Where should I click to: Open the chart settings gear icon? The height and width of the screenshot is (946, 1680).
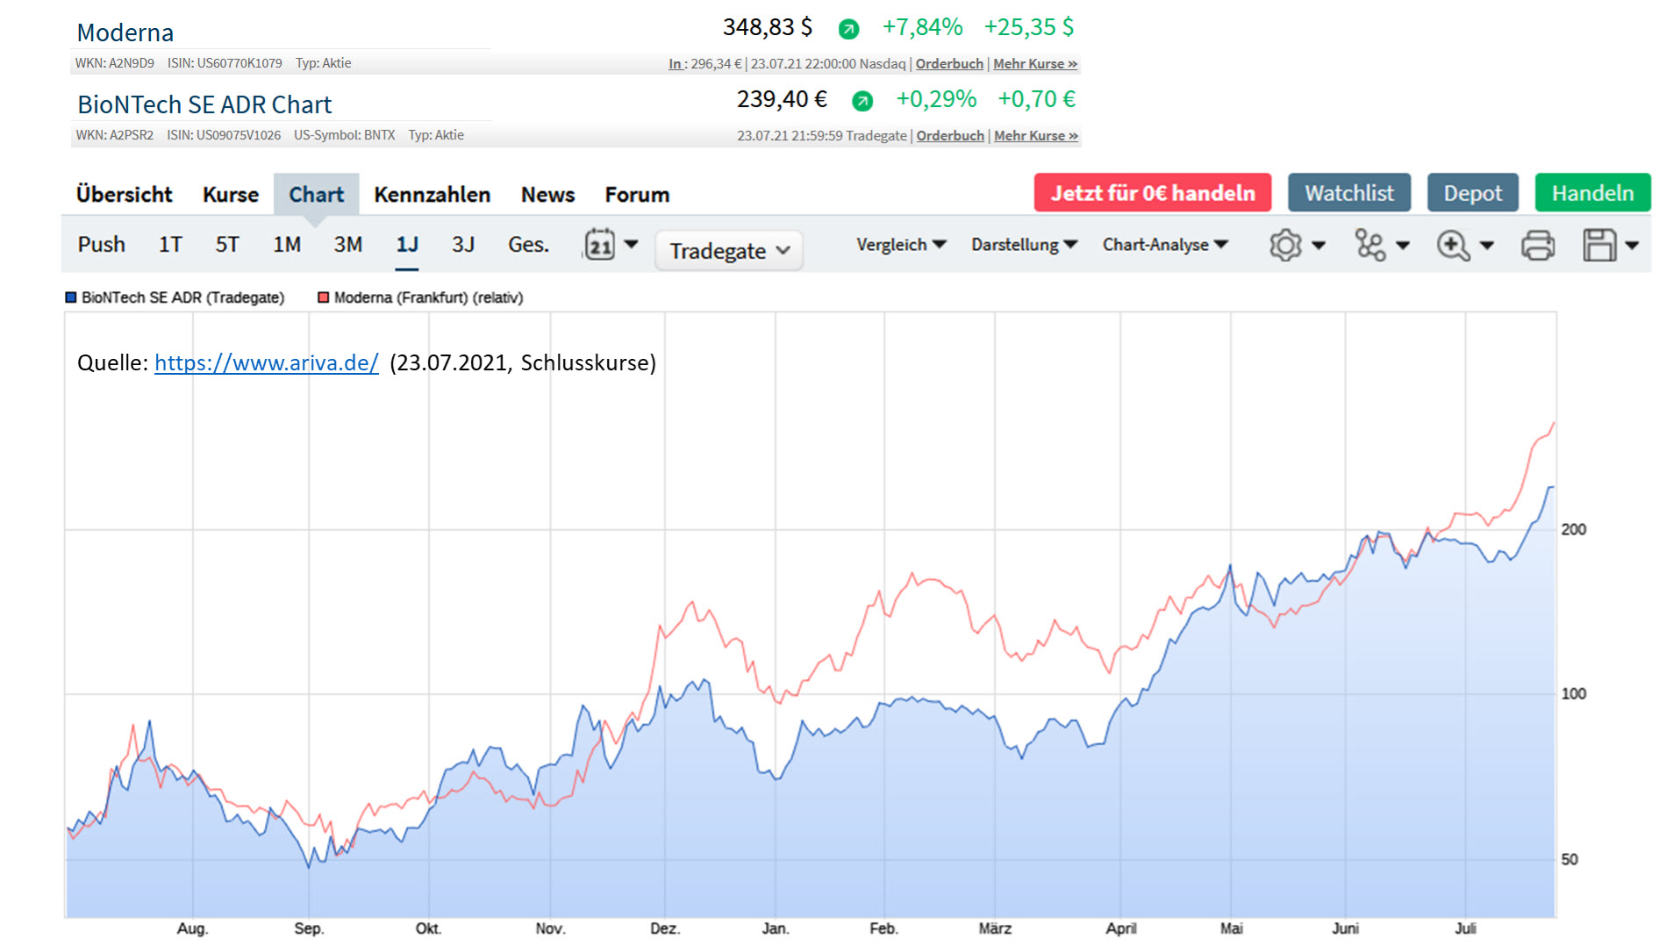point(1285,245)
